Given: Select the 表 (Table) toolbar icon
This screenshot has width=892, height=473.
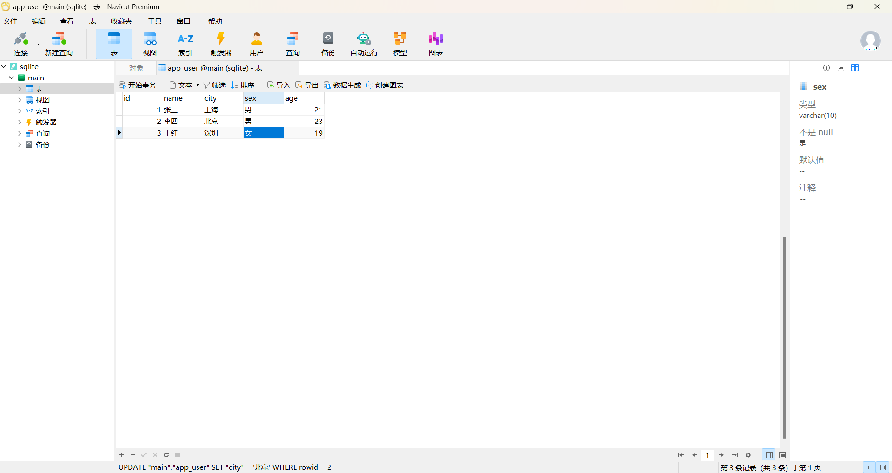Looking at the screenshot, I should (x=114, y=44).
